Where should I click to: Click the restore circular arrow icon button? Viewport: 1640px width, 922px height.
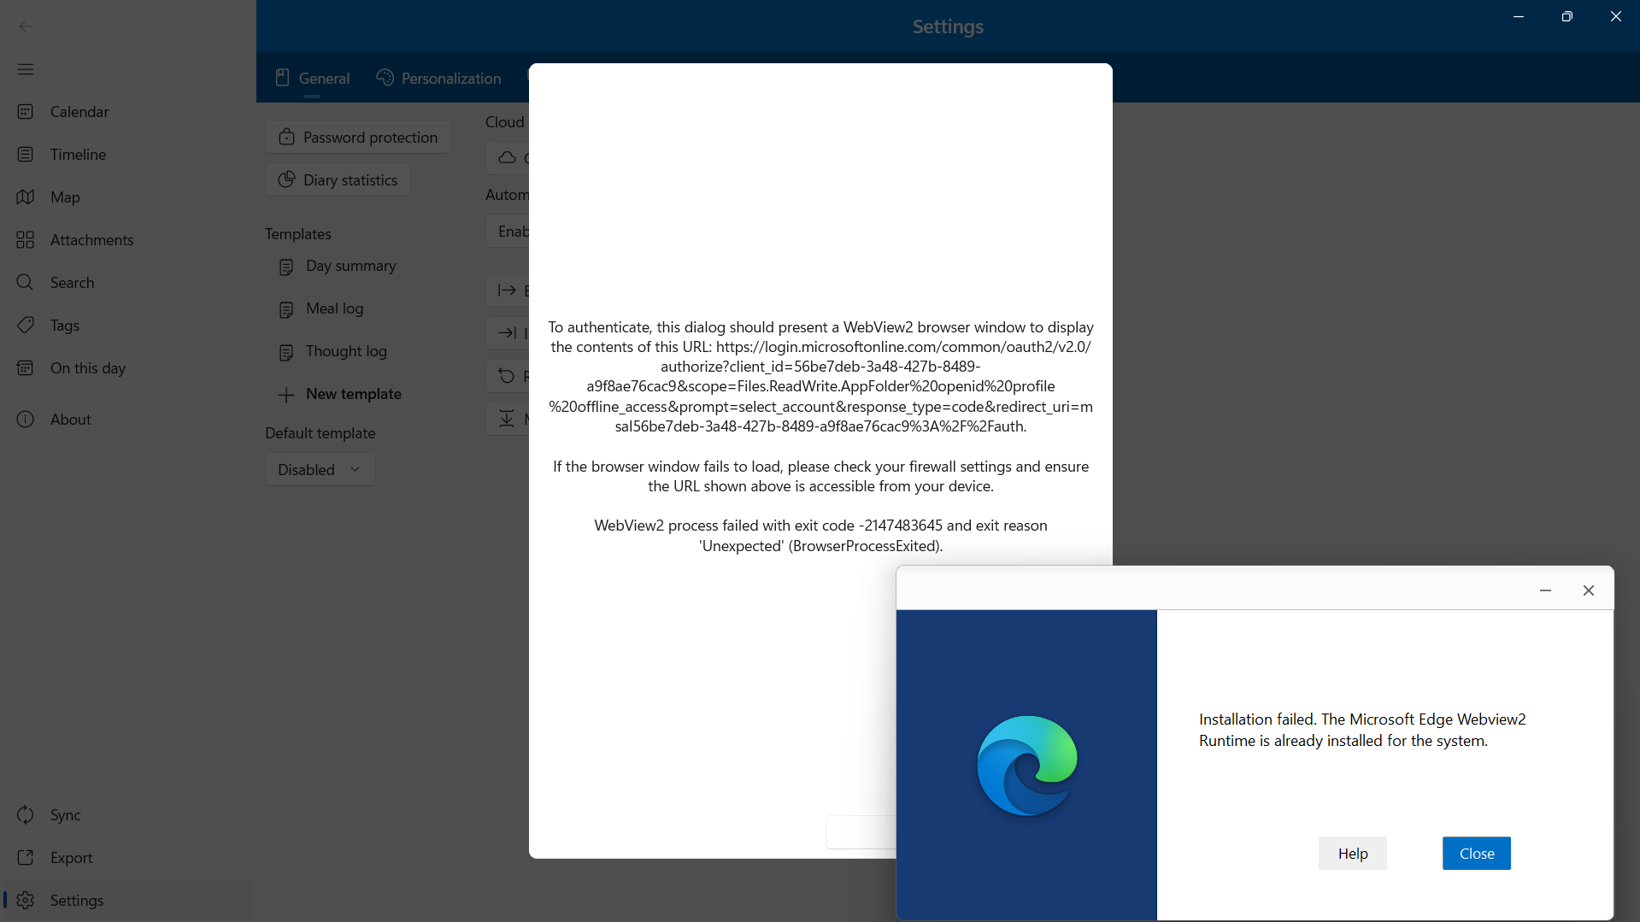(x=508, y=376)
